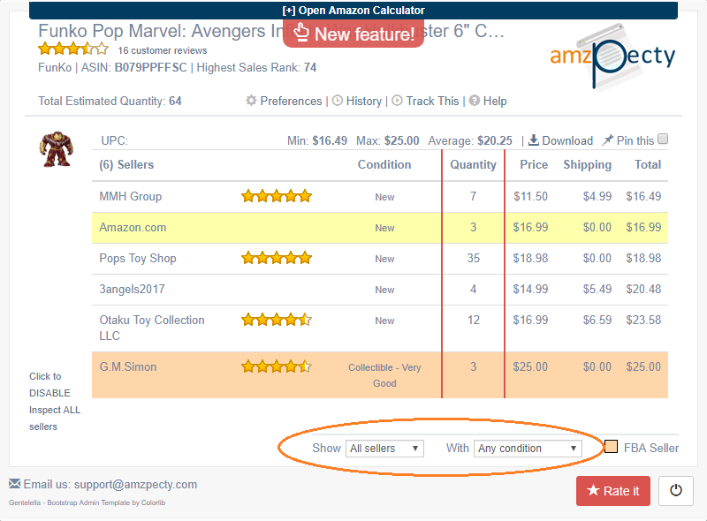
Task: Click the Download icon
Action: [534, 140]
